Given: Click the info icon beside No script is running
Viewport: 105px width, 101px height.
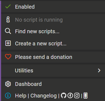Looking at the screenshot, I should pos(8,19).
